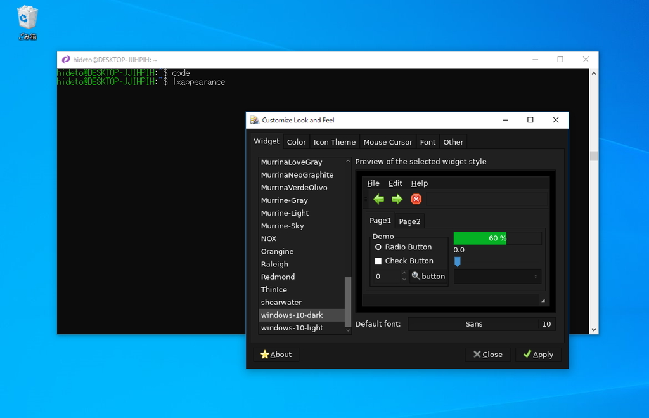Click the terminal window's title bar icon
The width and height of the screenshot is (649, 418).
coord(65,58)
